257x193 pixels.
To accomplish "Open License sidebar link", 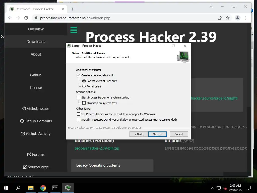I will pyautogui.click(x=36, y=88).
